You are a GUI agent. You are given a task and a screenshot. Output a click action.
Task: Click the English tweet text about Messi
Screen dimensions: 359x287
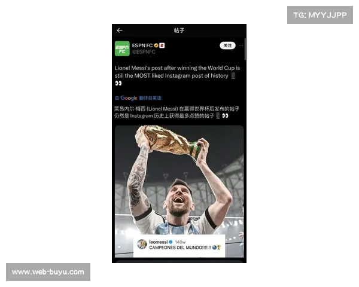coord(177,75)
